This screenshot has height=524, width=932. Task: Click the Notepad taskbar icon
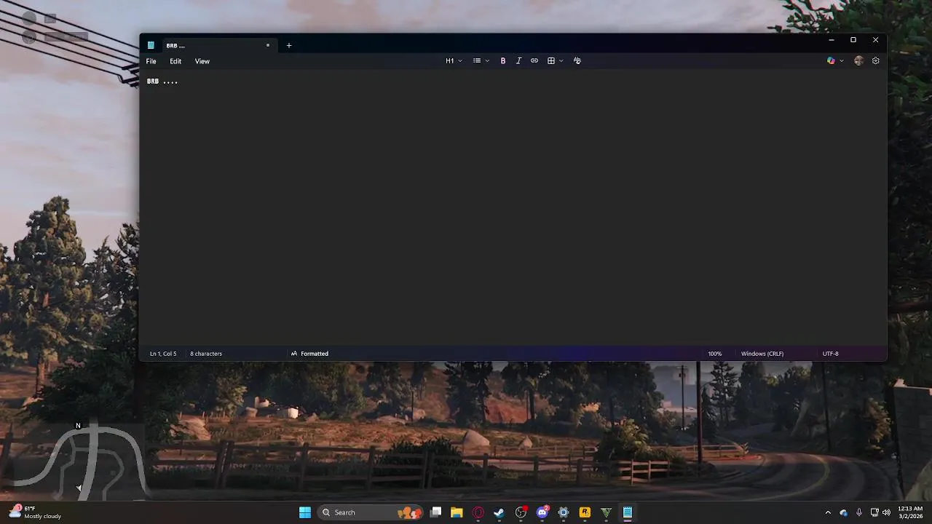click(627, 512)
